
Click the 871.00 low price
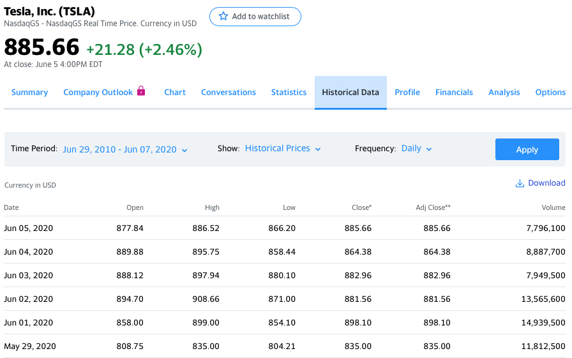[x=282, y=299]
